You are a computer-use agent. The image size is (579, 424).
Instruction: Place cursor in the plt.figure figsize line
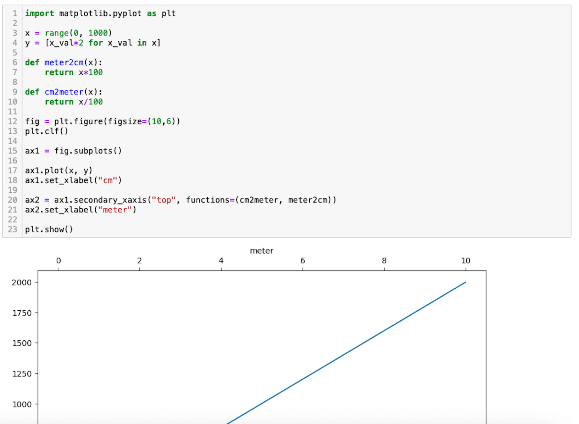click(x=102, y=121)
